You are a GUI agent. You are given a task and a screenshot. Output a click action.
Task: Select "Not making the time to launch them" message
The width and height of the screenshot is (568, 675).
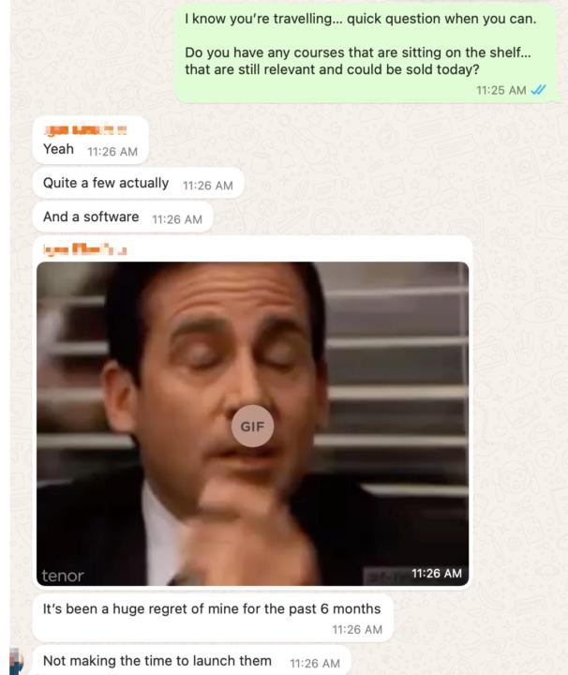click(192, 660)
